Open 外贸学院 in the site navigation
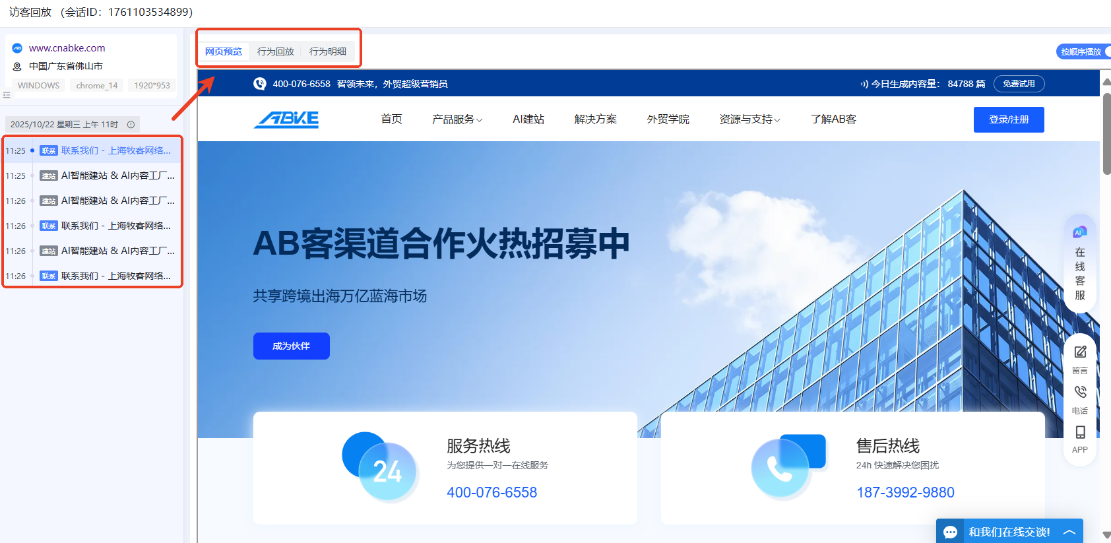1111x543 pixels. (668, 119)
